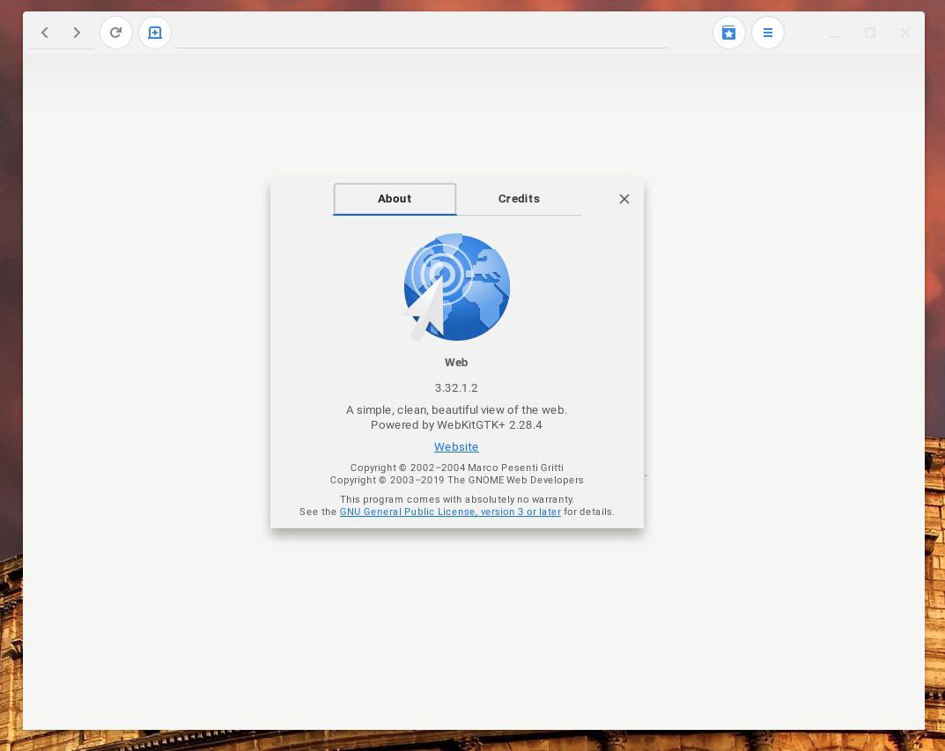Open the bookmarks star icon

(x=728, y=33)
